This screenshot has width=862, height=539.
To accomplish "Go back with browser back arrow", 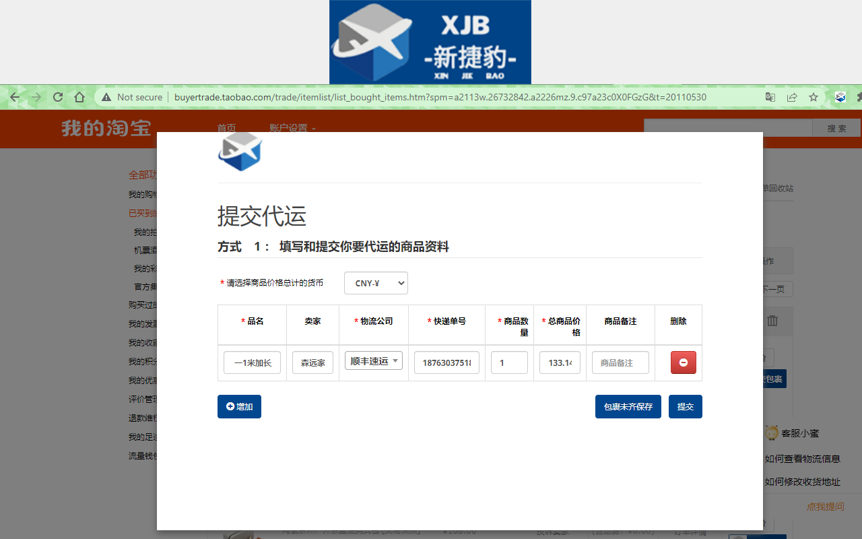I will 15,97.
